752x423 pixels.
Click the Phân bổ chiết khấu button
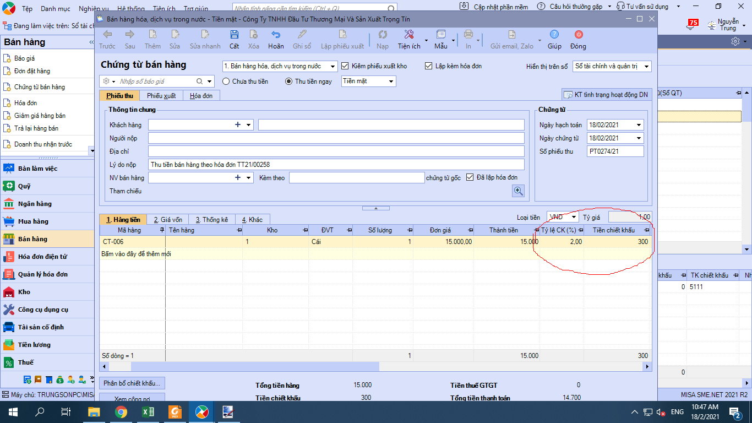[132, 383]
